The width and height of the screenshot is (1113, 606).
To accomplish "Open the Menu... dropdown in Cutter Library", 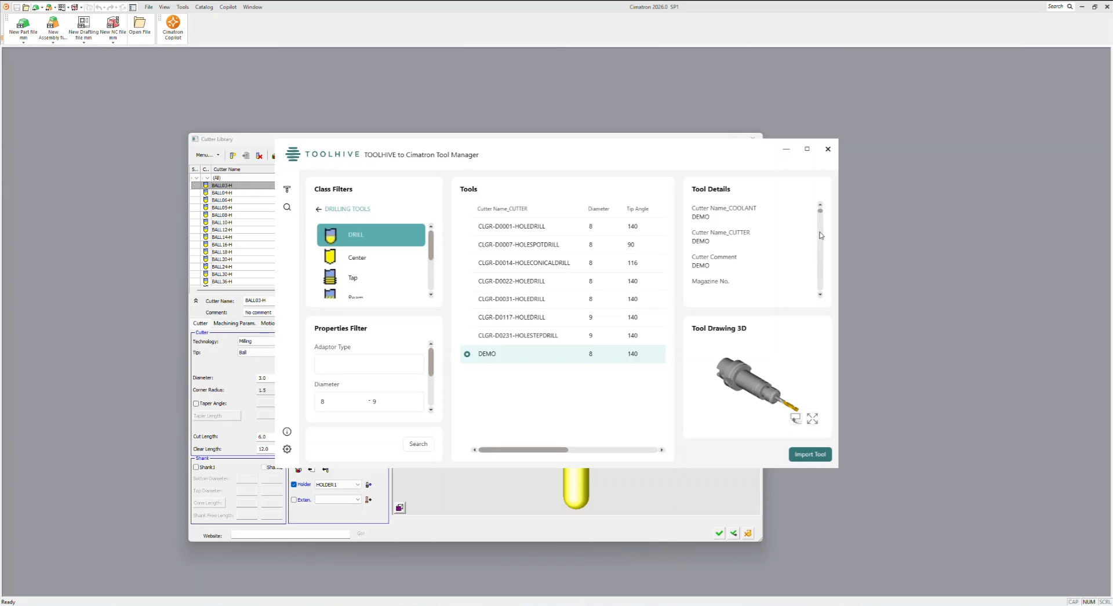I will coord(208,155).
